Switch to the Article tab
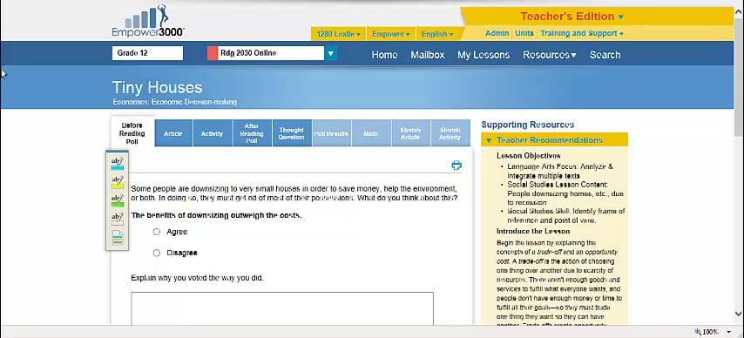The width and height of the screenshot is (744, 338). pos(173,134)
